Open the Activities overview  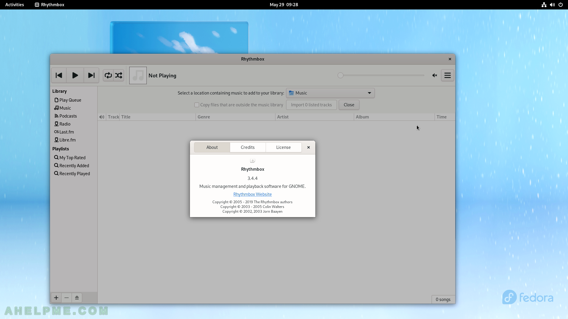pos(14,5)
